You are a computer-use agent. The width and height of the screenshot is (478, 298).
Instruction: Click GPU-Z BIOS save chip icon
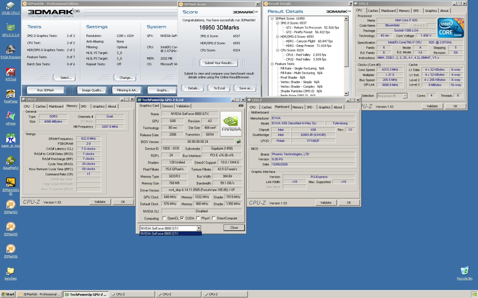coord(238,142)
